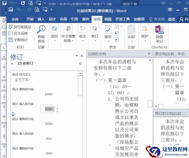Click 第一篇章 heading in compared document
The width and height of the screenshot is (189, 158).
pos(117,80)
